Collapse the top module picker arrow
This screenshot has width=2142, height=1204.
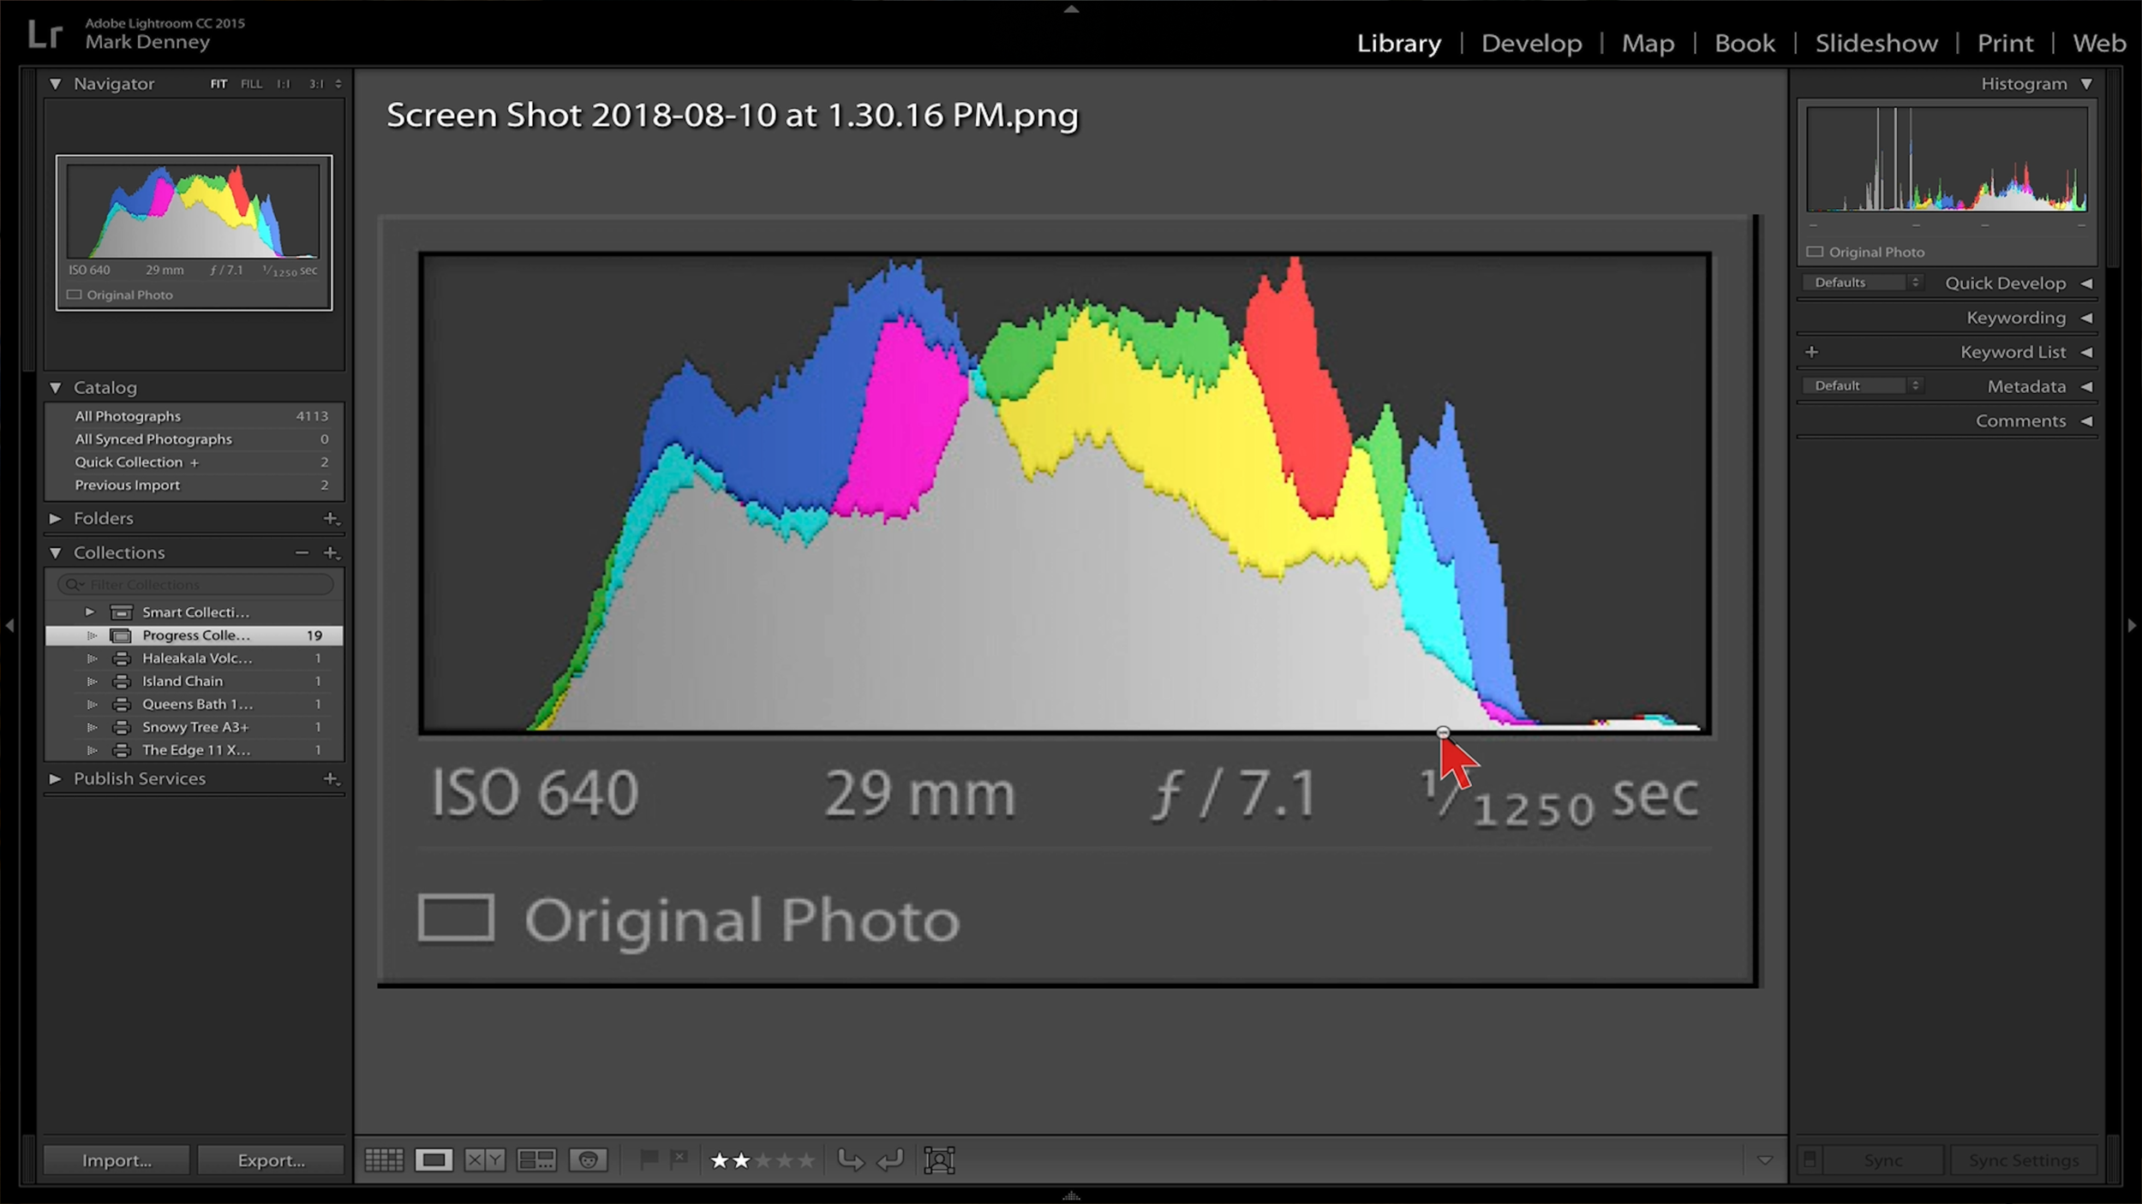[1071, 9]
